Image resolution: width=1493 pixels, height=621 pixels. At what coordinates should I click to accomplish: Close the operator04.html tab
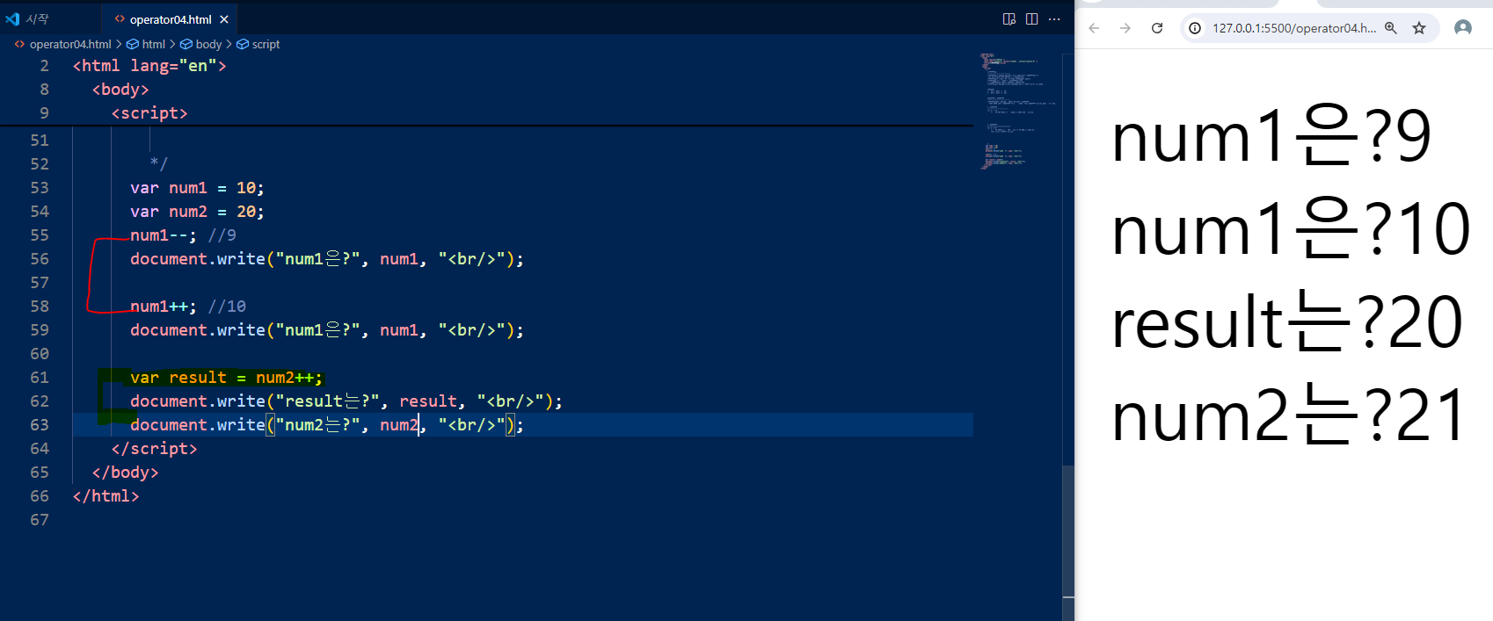224,19
